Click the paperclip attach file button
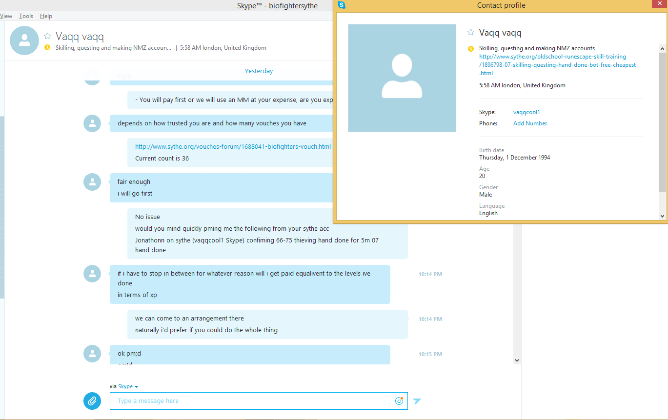The width and height of the screenshot is (668, 420). 92,401
